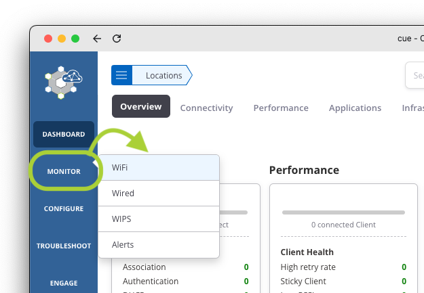The height and width of the screenshot is (293, 424).
Task: Open Dashboard in the sidebar
Action: tap(64, 134)
